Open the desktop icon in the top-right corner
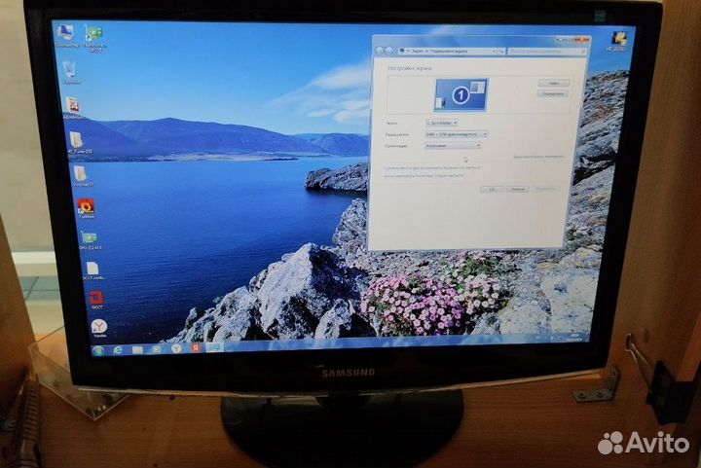Screen dimensions: 701x468 (x=619, y=40)
